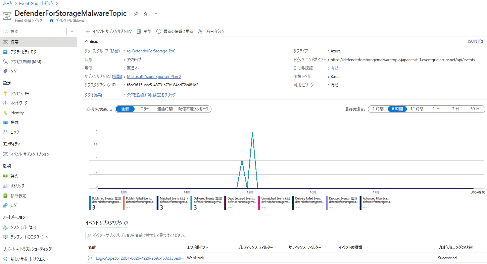Viewport: 487px width, 264px height.
Task: Open the Identity settings page
Action: pyautogui.click(x=17, y=113)
